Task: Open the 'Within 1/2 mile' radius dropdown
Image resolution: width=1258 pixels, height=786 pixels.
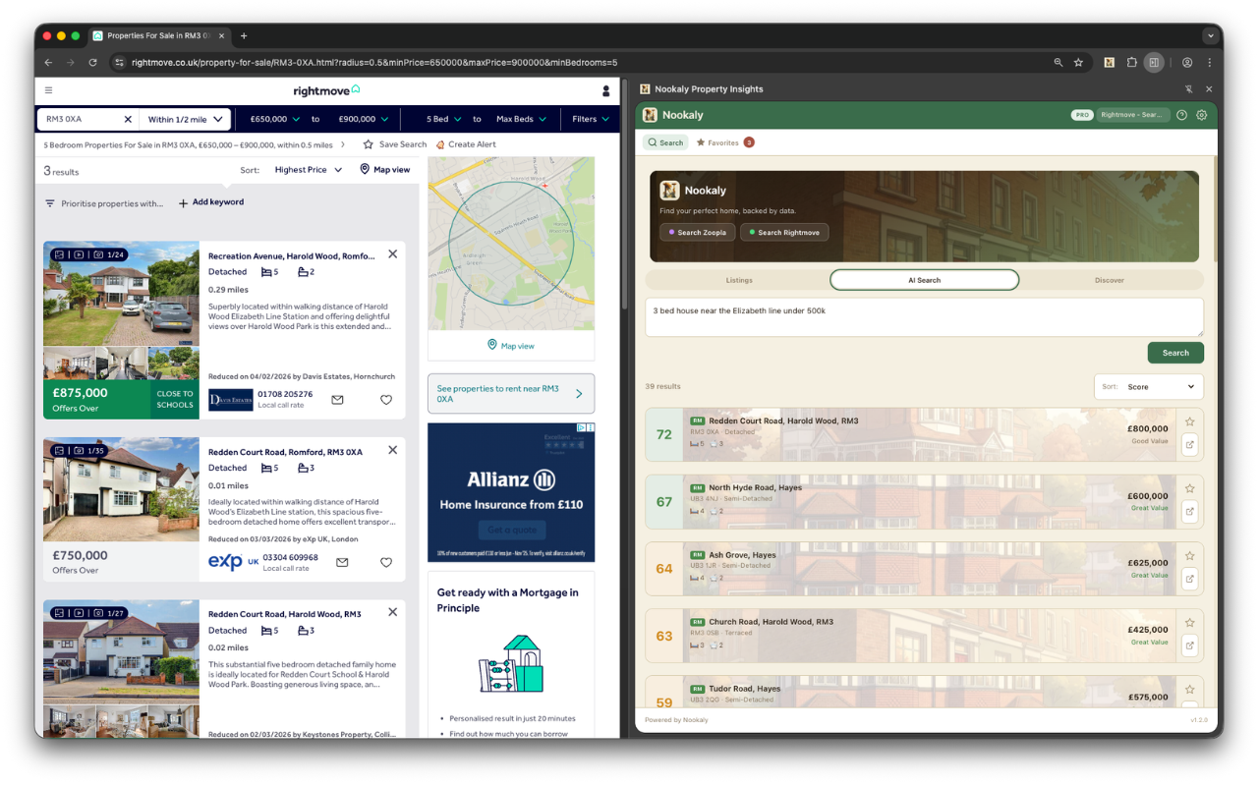Action: pyautogui.click(x=185, y=118)
